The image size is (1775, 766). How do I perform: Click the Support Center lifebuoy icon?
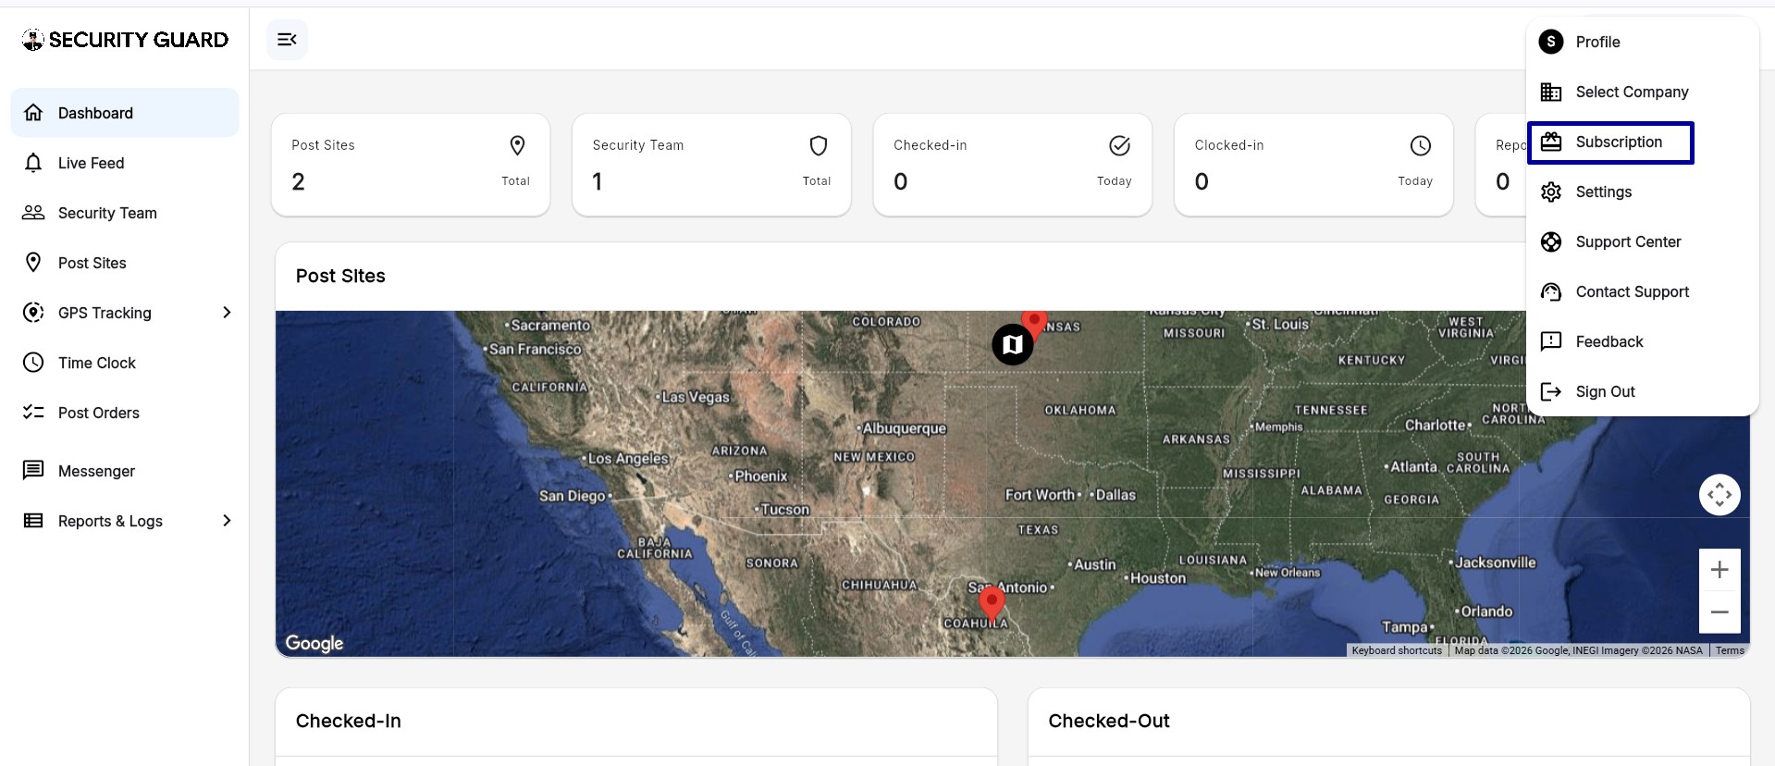1551,241
